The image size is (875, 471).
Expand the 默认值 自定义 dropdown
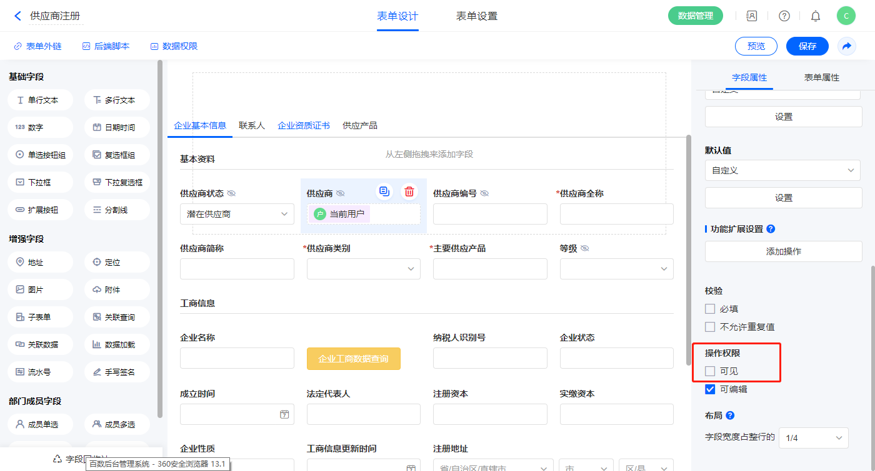pos(783,170)
